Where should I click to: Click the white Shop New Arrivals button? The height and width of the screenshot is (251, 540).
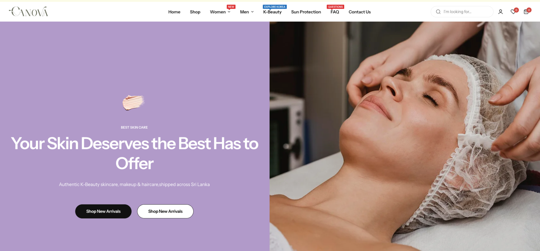pos(165,211)
